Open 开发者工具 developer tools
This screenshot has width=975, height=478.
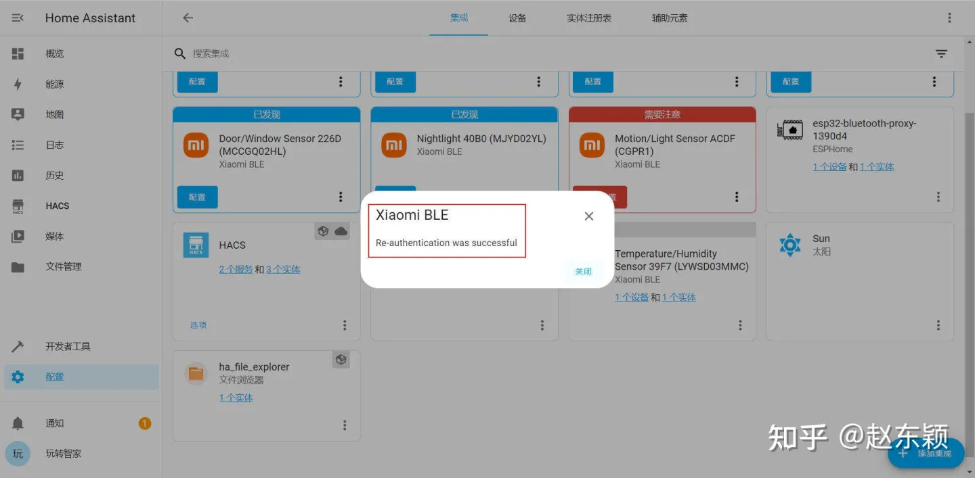81,347
